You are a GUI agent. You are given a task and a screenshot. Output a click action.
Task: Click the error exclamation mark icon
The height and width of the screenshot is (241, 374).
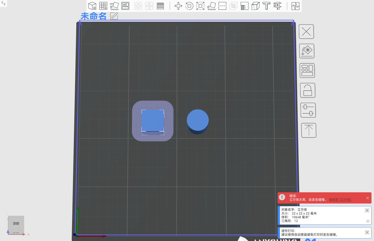(x=282, y=197)
